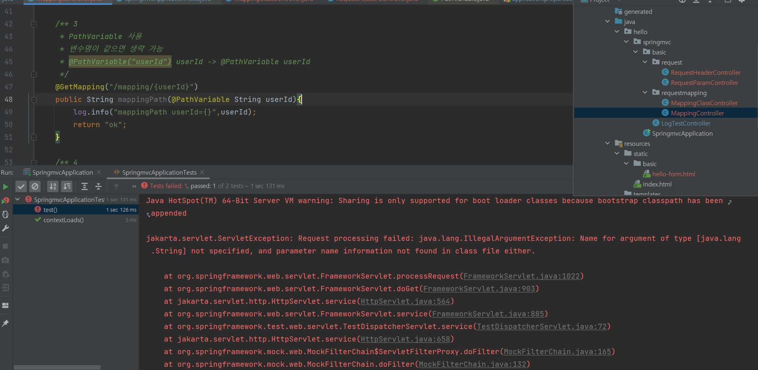Open TestDispatcherServlet.java:72 link
This screenshot has height=370, width=758.
click(542, 327)
